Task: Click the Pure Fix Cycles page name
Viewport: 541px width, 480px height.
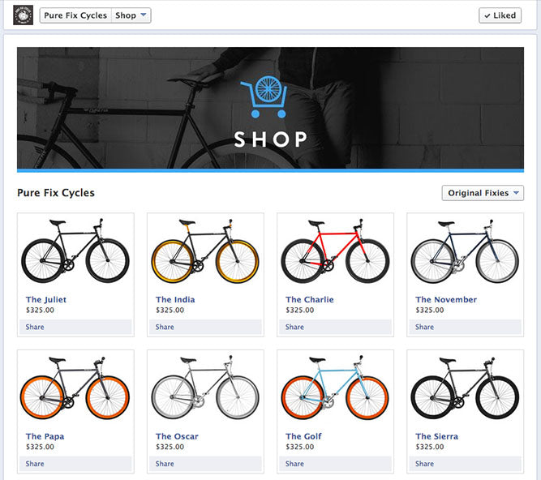Action: tap(75, 15)
